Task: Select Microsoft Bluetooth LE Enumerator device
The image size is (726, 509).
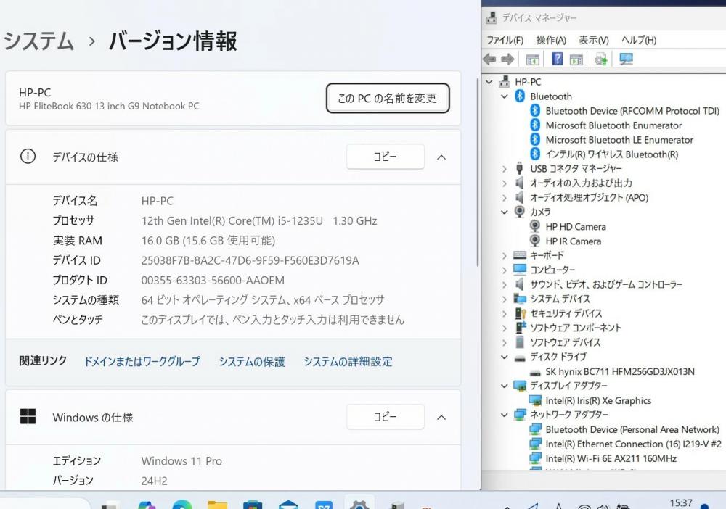Action: [619, 140]
